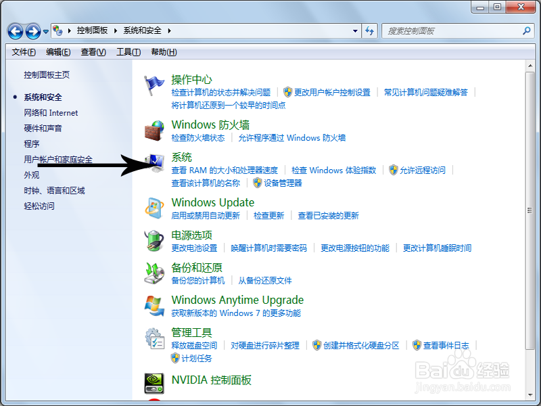Click shield icon next to 设备管理器
The width and height of the screenshot is (541, 406).
point(258,183)
